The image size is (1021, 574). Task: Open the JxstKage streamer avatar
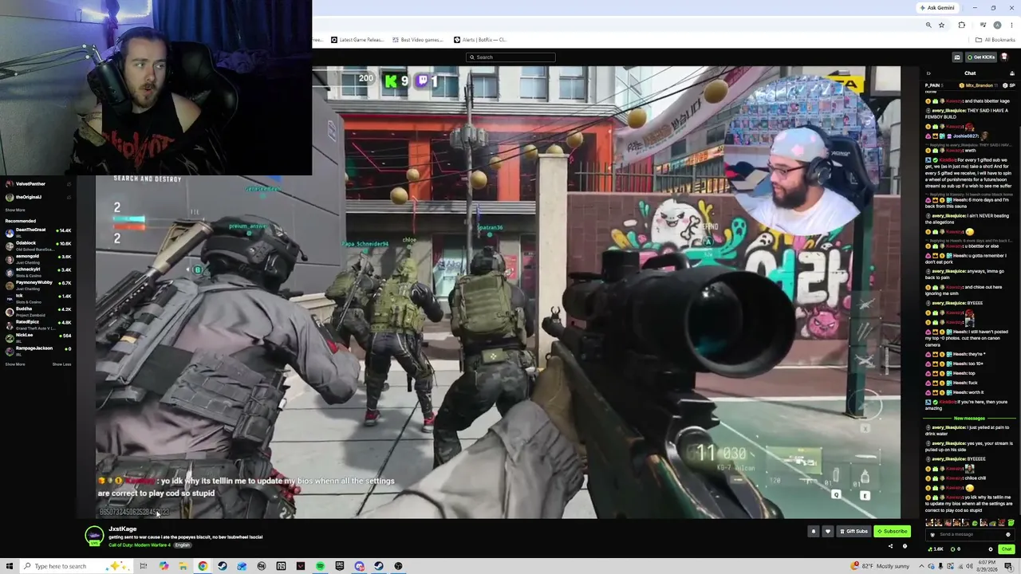point(94,536)
